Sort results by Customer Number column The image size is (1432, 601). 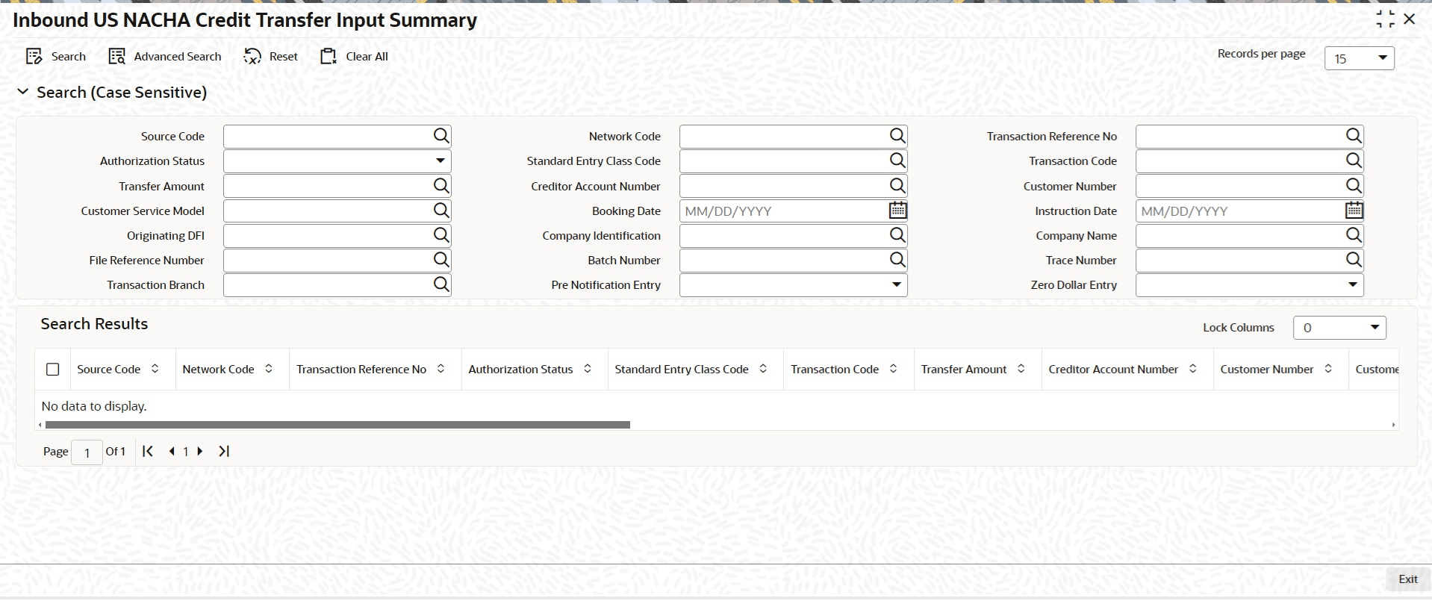click(1328, 369)
